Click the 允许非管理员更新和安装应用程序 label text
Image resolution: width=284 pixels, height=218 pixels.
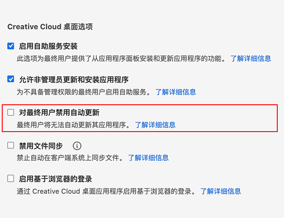(x=73, y=80)
